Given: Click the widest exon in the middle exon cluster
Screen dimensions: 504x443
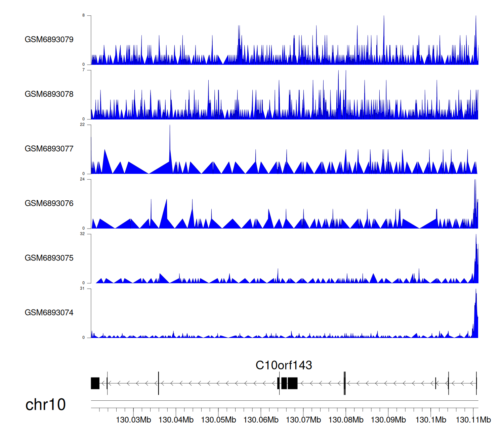Looking at the screenshot, I should click(x=293, y=383).
